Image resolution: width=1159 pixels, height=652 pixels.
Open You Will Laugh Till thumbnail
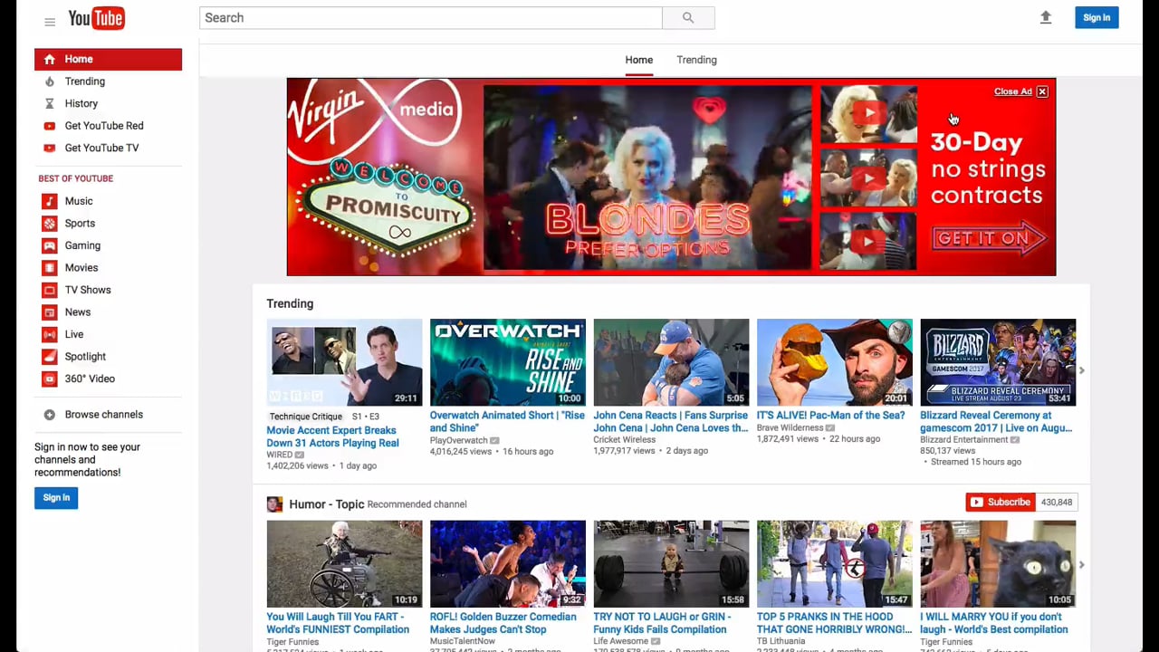[344, 563]
